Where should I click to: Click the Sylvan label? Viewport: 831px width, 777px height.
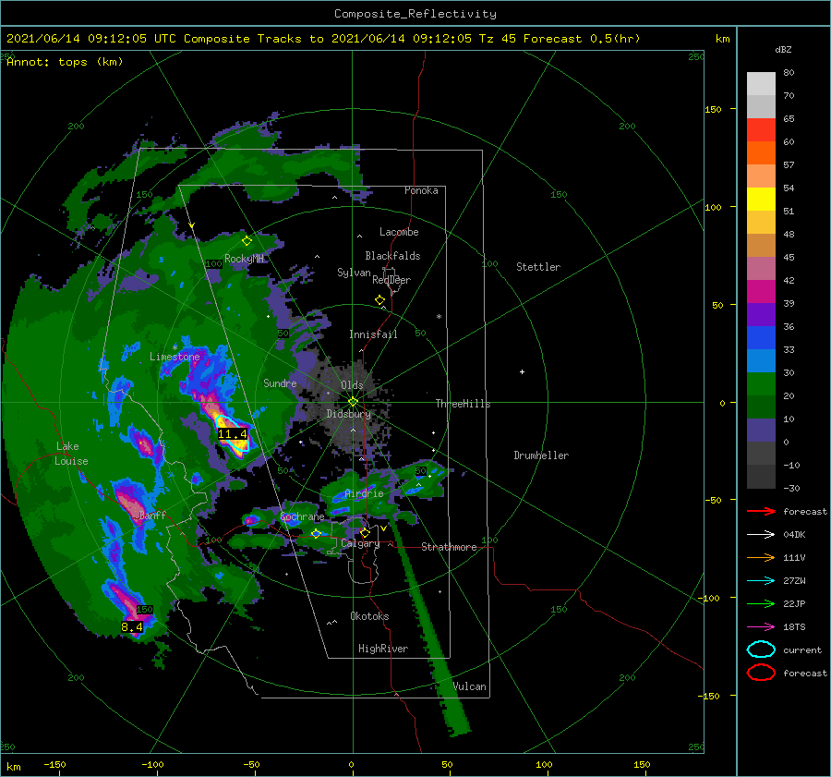click(354, 273)
